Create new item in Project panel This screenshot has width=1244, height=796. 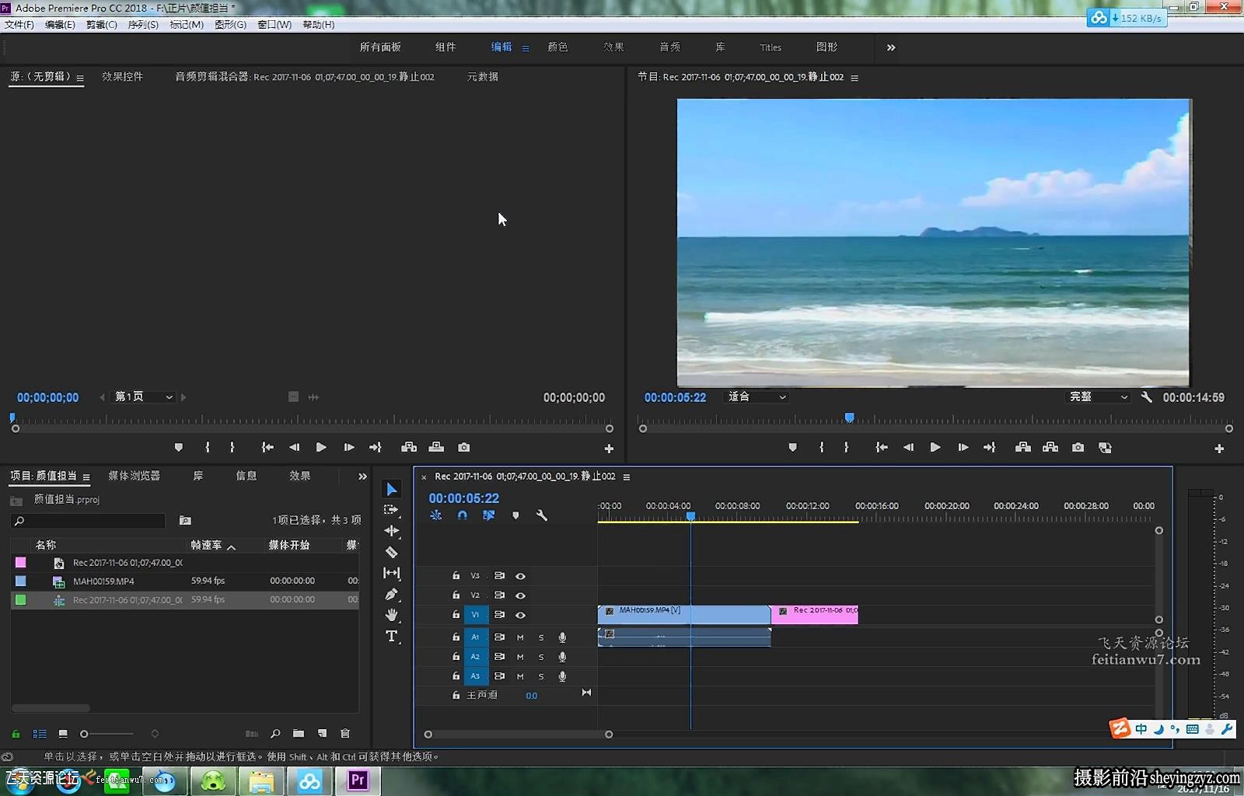(x=322, y=733)
